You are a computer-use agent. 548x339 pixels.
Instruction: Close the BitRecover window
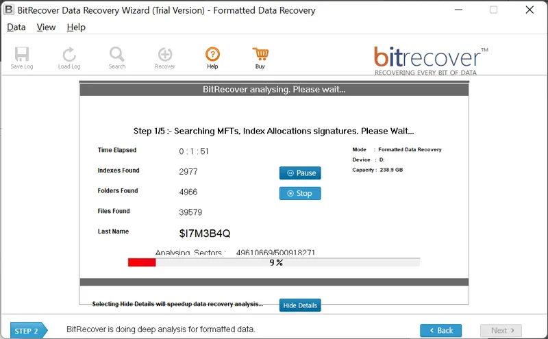point(530,10)
